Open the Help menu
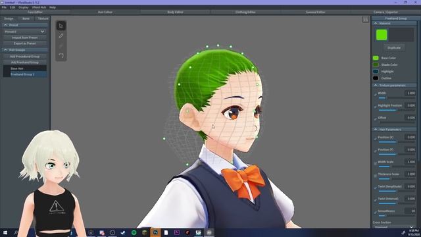 click(53, 7)
